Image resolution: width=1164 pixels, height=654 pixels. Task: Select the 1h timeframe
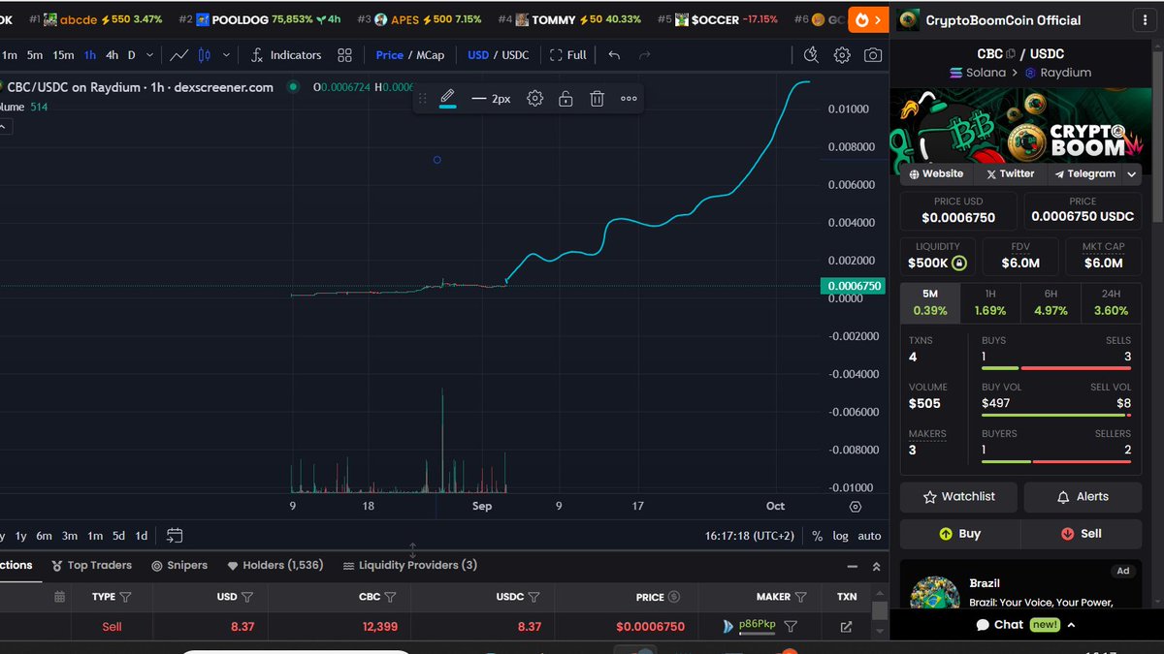[x=89, y=55]
